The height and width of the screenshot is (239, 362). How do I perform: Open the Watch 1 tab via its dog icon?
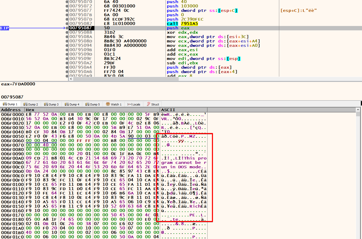[108, 104]
